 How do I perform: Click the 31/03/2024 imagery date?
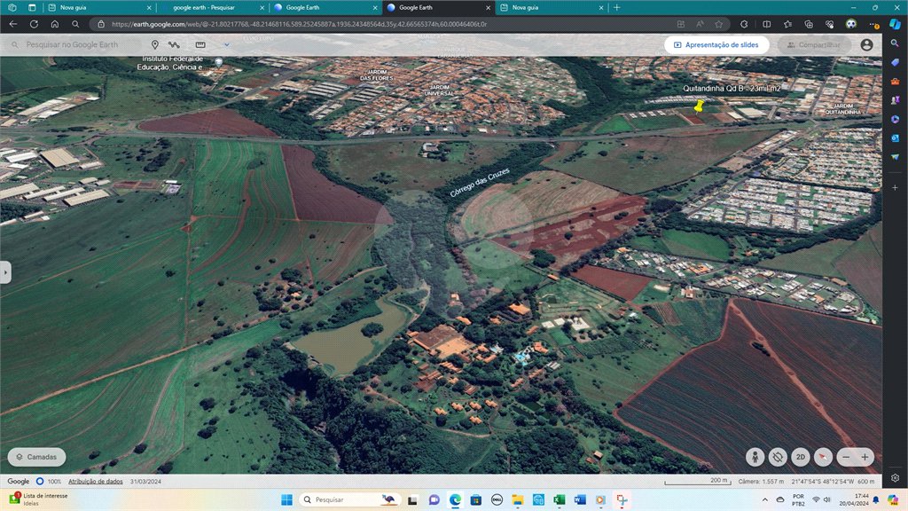click(146, 481)
